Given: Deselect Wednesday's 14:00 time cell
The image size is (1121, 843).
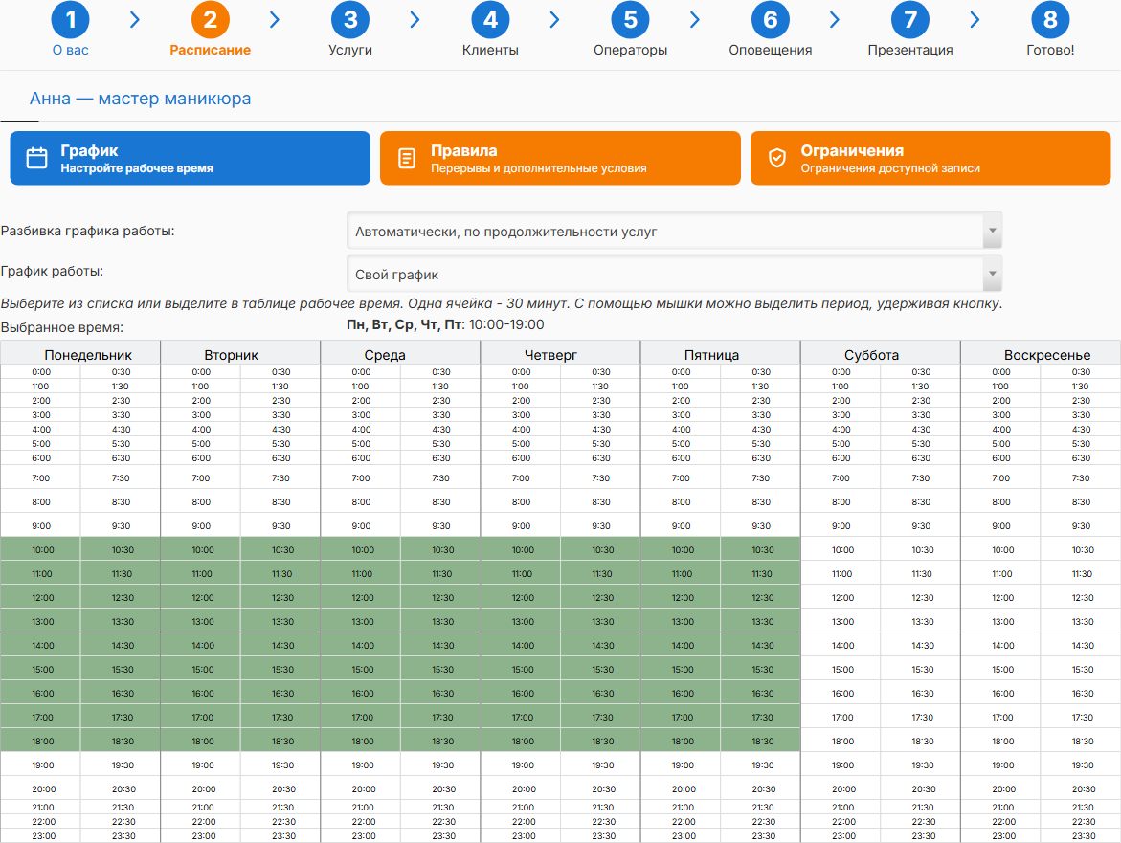Looking at the screenshot, I should click(x=361, y=646).
